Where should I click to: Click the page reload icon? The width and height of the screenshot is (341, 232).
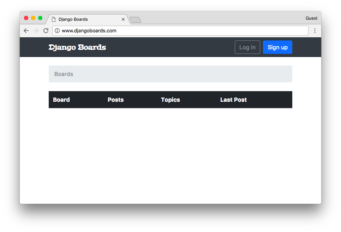click(46, 31)
